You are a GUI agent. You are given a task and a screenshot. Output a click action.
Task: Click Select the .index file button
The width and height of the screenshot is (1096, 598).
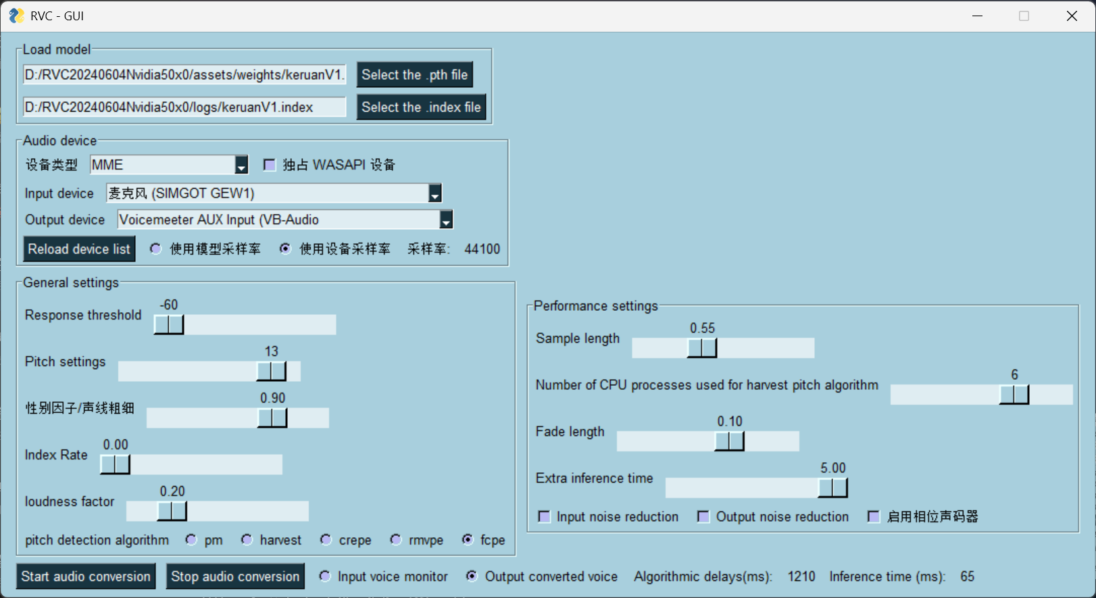(x=421, y=107)
